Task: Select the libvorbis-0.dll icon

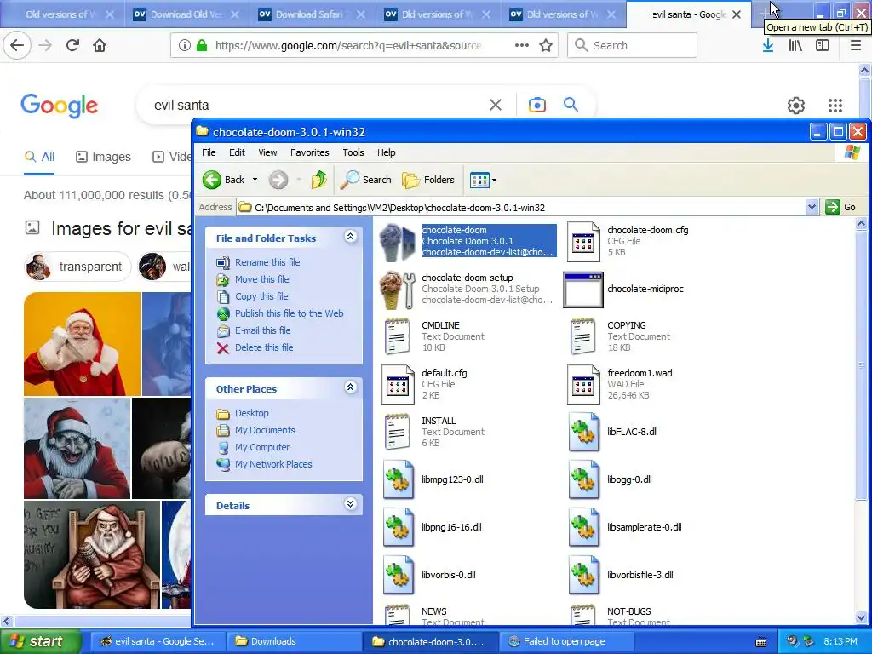Action: coord(399,576)
